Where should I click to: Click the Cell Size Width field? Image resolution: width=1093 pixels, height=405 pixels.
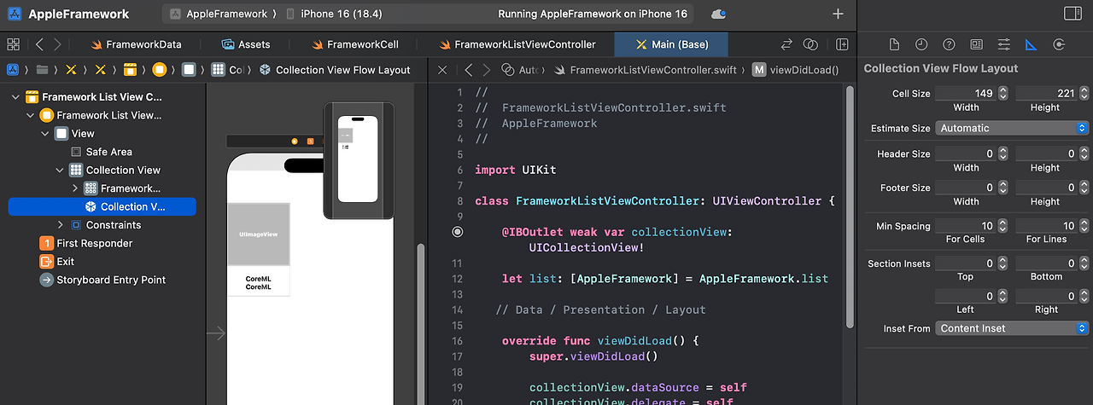pos(966,93)
